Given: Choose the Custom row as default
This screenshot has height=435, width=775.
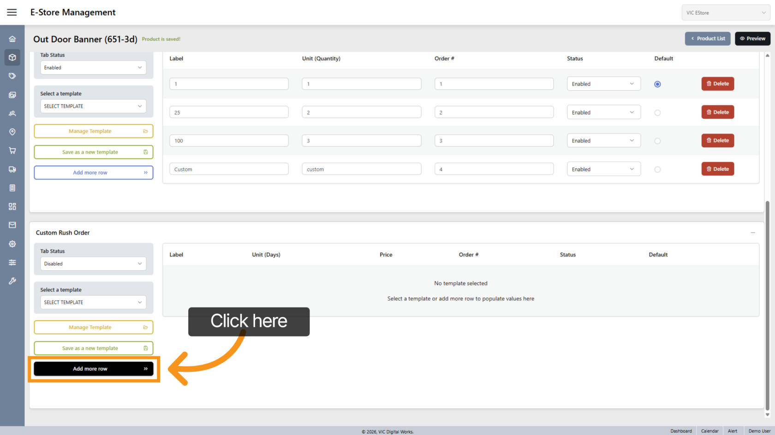Looking at the screenshot, I should click(x=657, y=169).
